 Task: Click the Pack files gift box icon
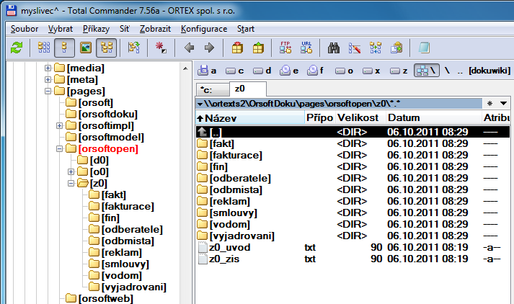tap(237, 48)
